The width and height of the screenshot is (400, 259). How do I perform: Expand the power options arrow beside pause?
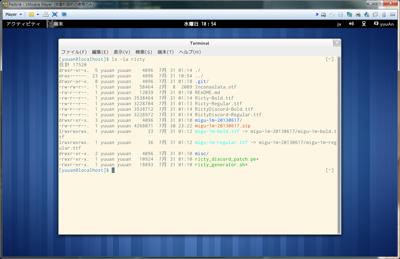point(38,14)
